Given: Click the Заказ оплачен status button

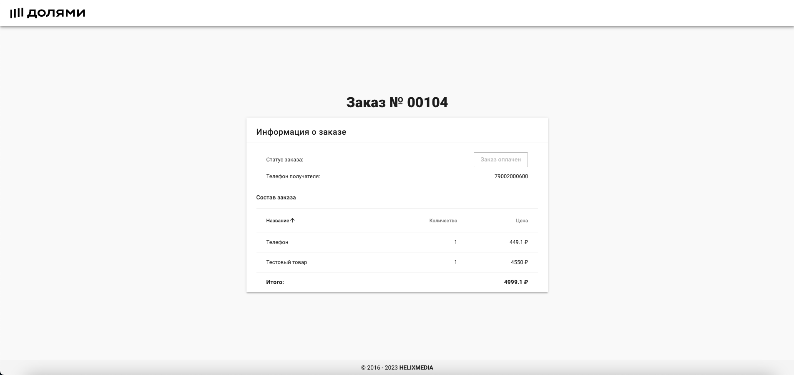Looking at the screenshot, I should tap(500, 160).
